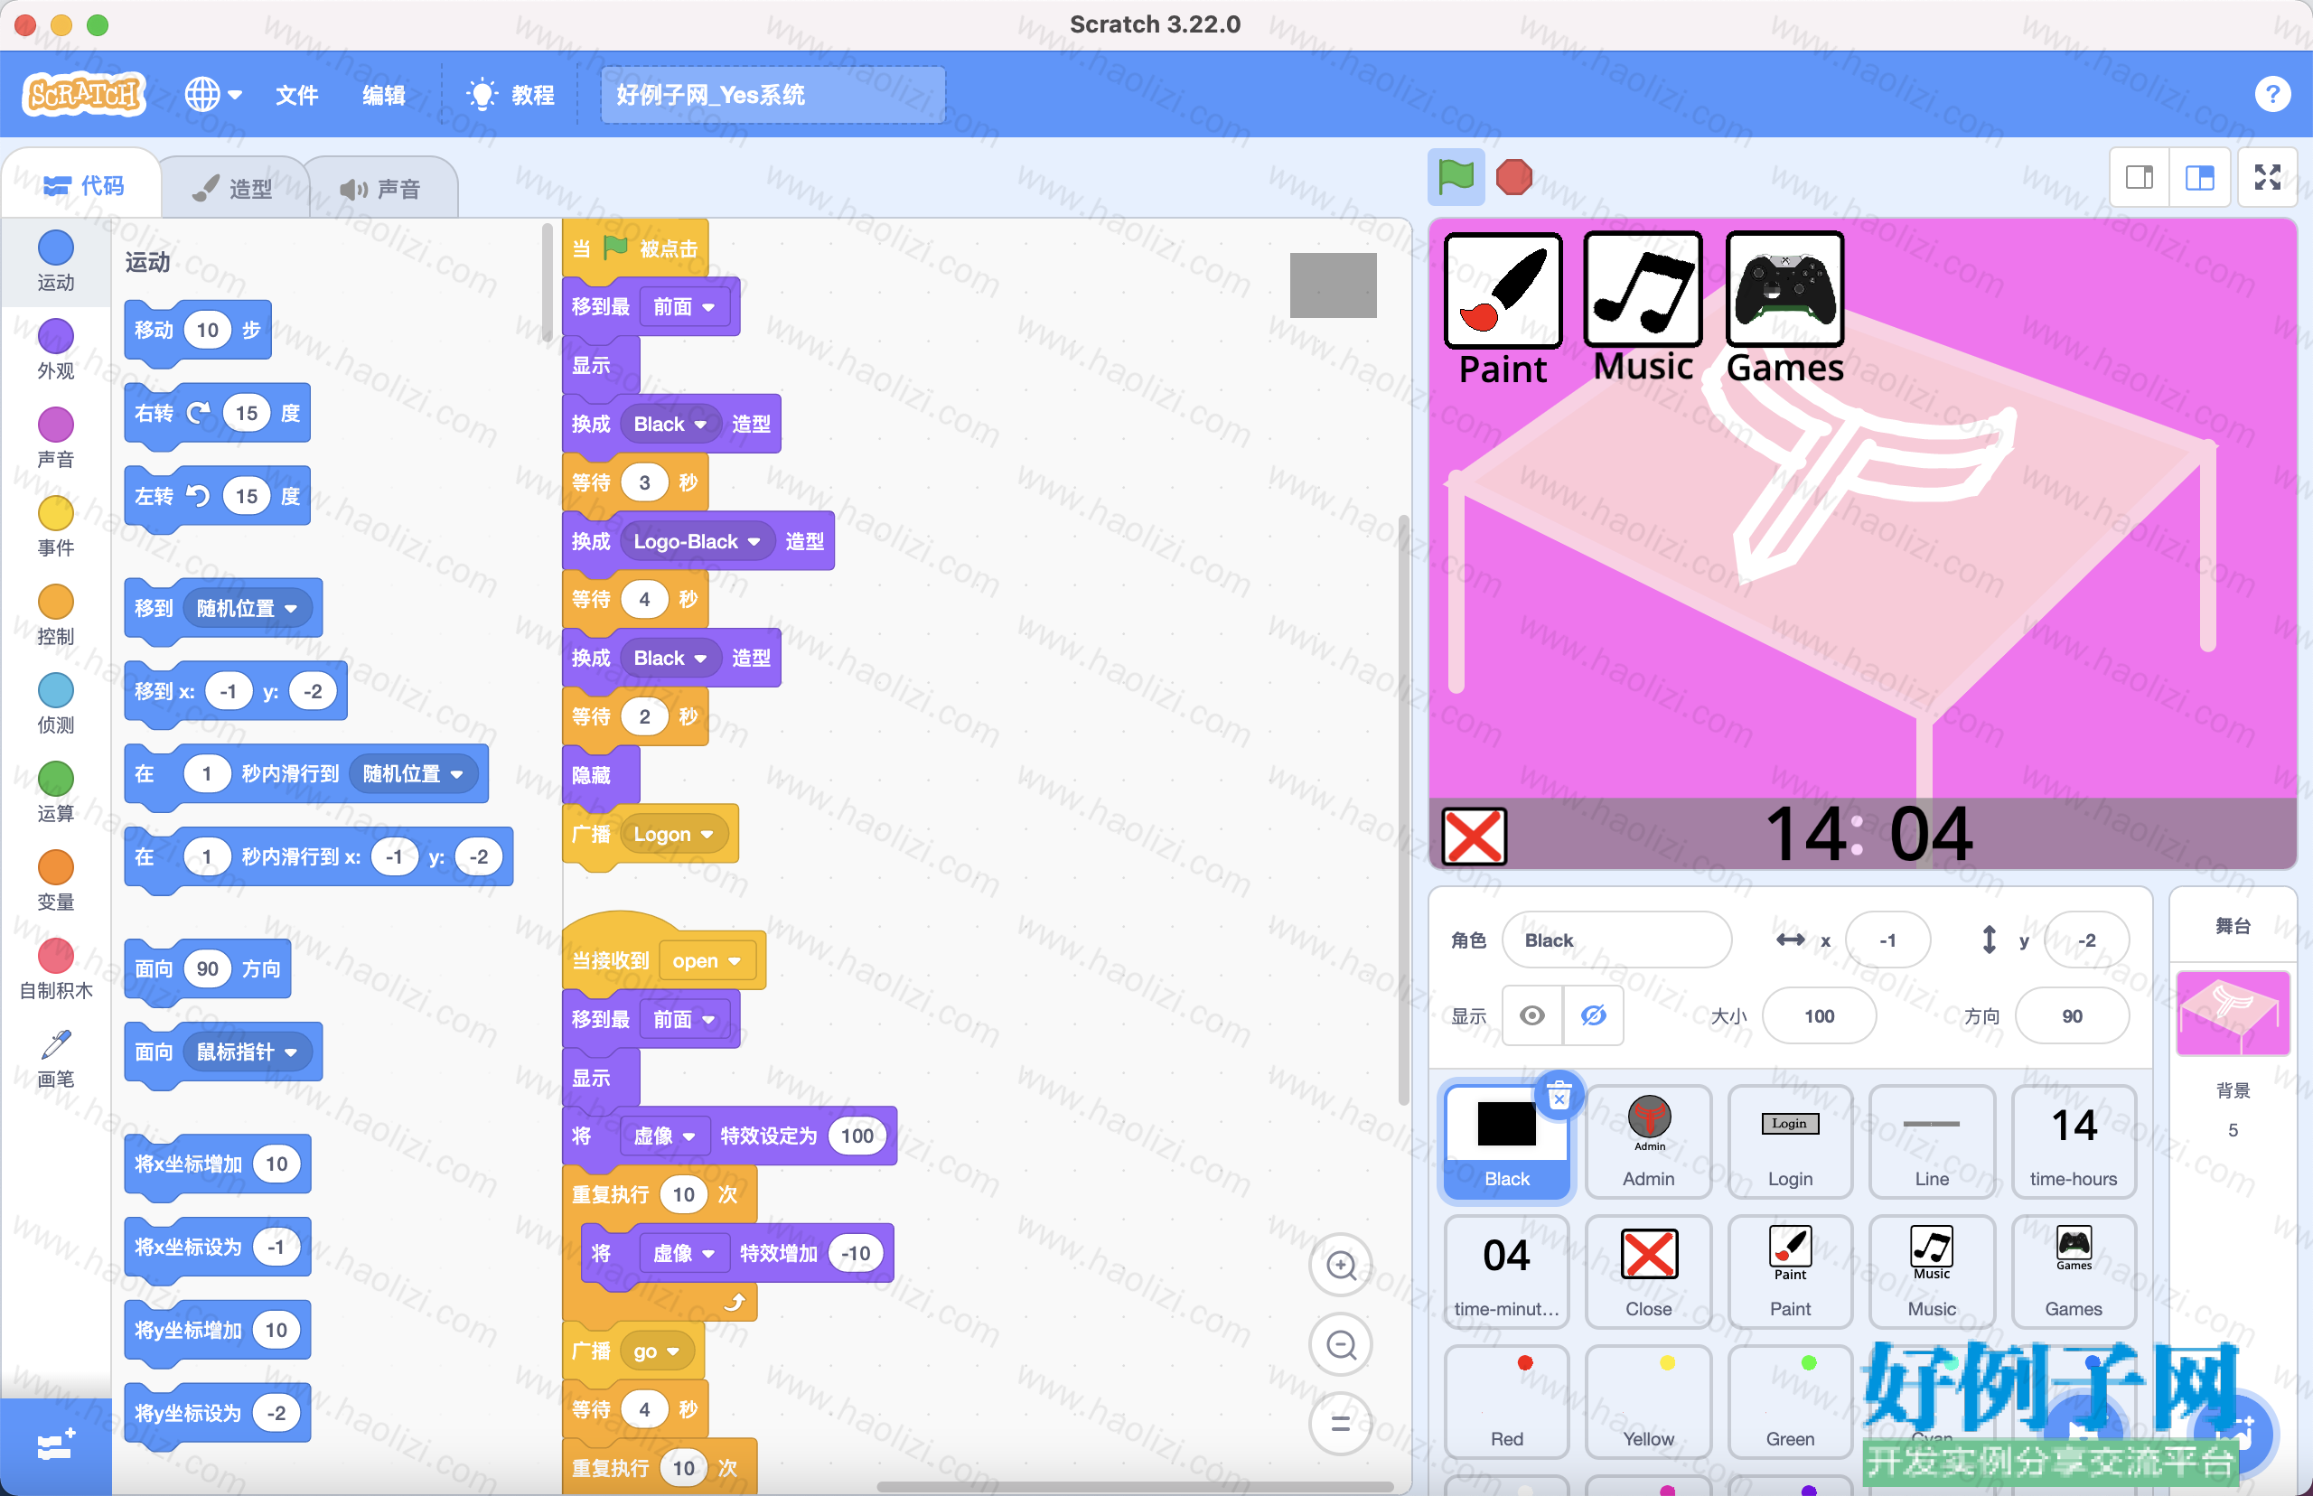Select the Yellow sprite thumbnail
The width and height of the screenshot is (2313, 1496).
(x=1649, y=1402)
